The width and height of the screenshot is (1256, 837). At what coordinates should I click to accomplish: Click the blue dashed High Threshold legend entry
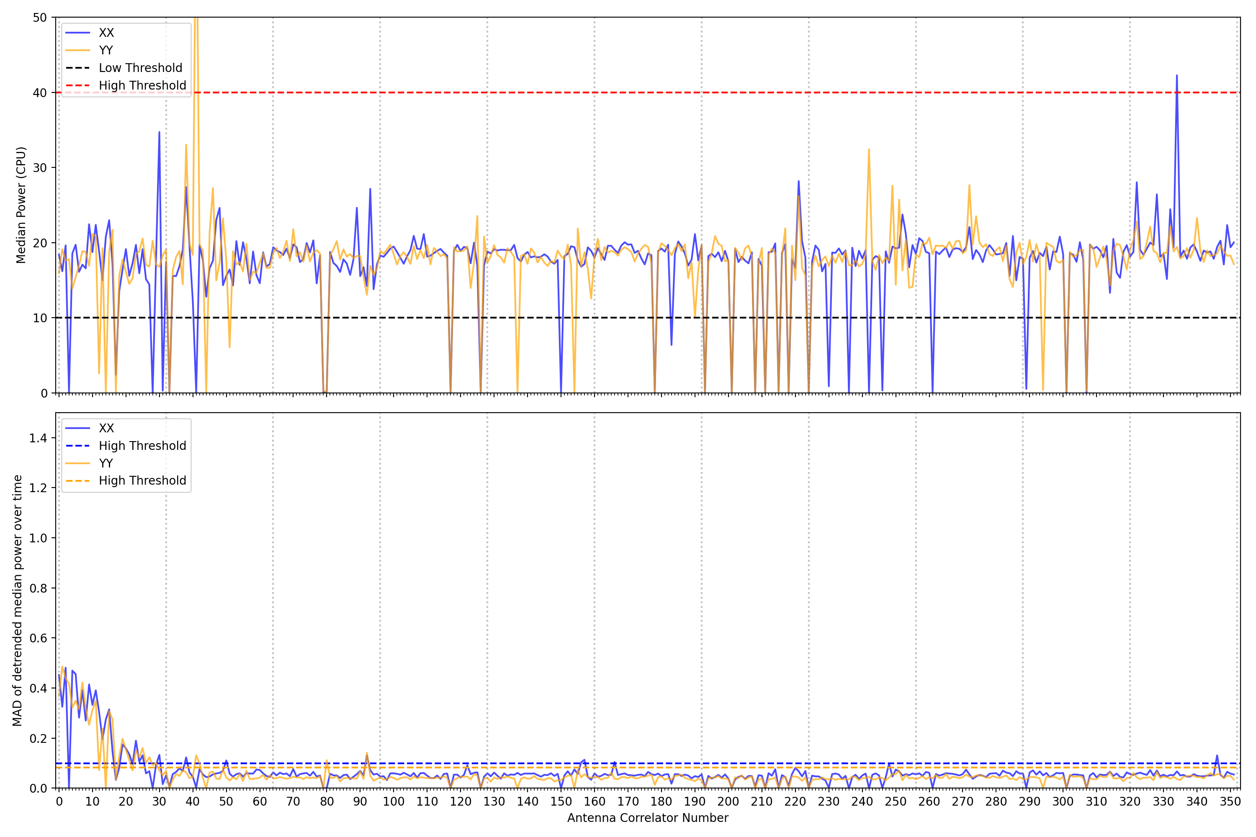142,446
